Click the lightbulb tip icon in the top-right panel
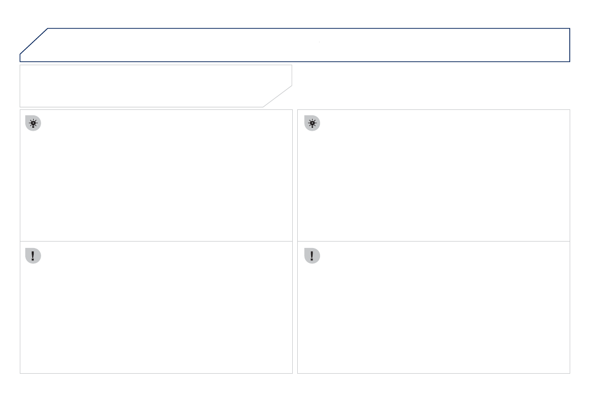 313,124
